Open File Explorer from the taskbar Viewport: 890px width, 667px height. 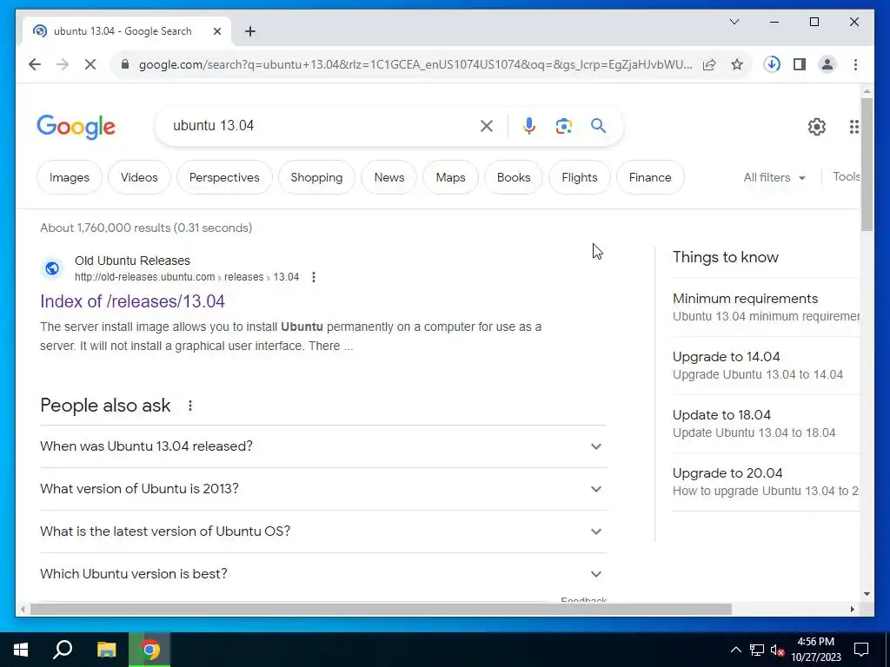[106, 650]
